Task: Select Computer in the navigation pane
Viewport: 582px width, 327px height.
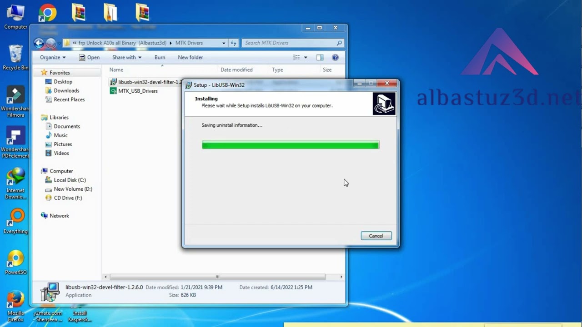Action: pyautogui.click(x=61, y=171)
